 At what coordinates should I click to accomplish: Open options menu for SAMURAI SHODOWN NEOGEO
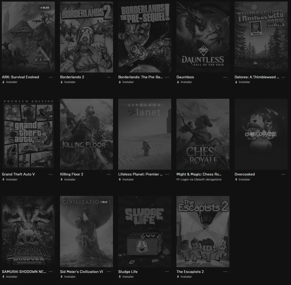[x=51, y=272]
